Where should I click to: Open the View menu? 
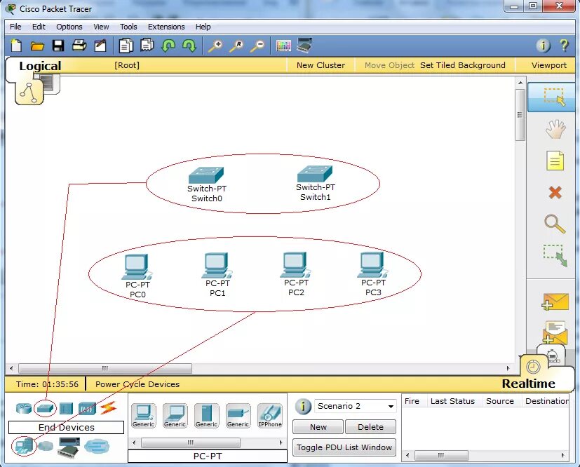101,27
